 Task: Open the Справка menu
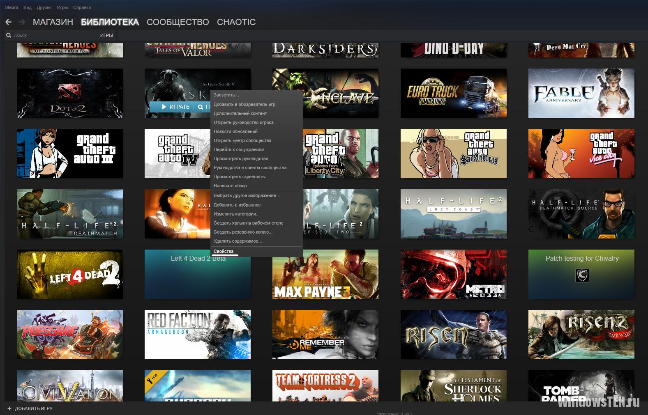click(82, 7)
